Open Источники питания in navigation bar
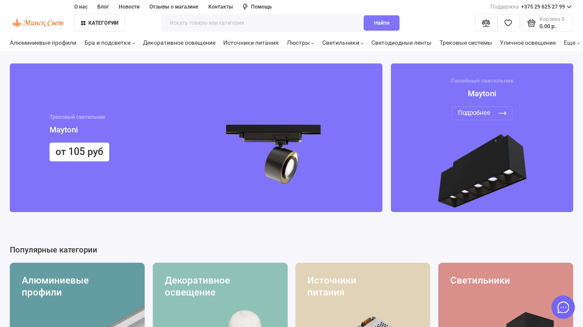 coord(251,43)
